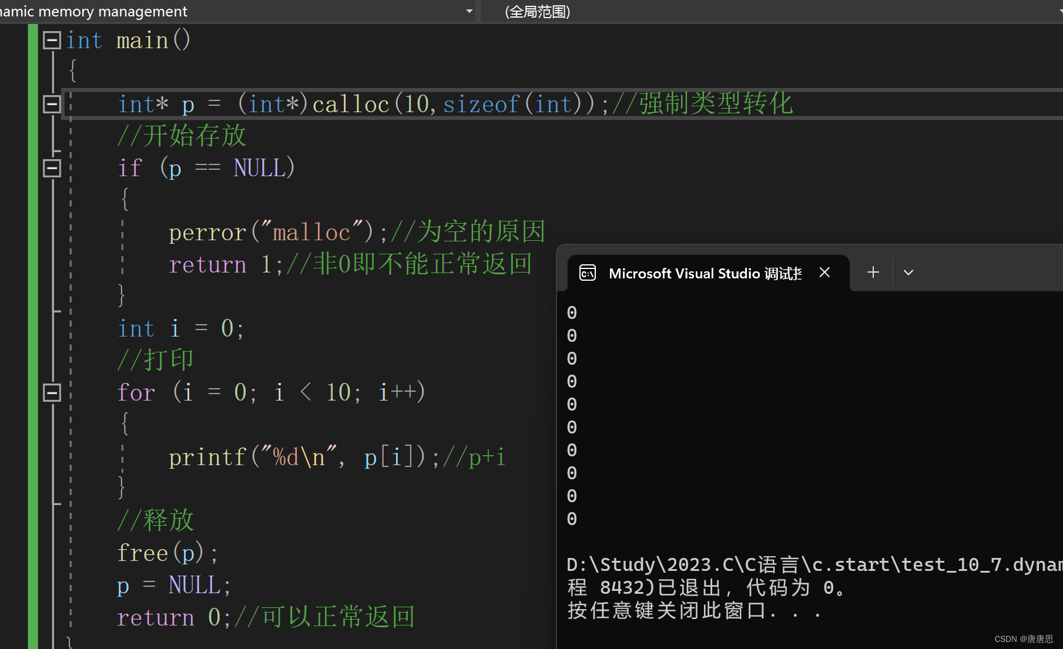Click the NULL in the if condition
The height and width of the screenshot is (649, 1063).
259,169
